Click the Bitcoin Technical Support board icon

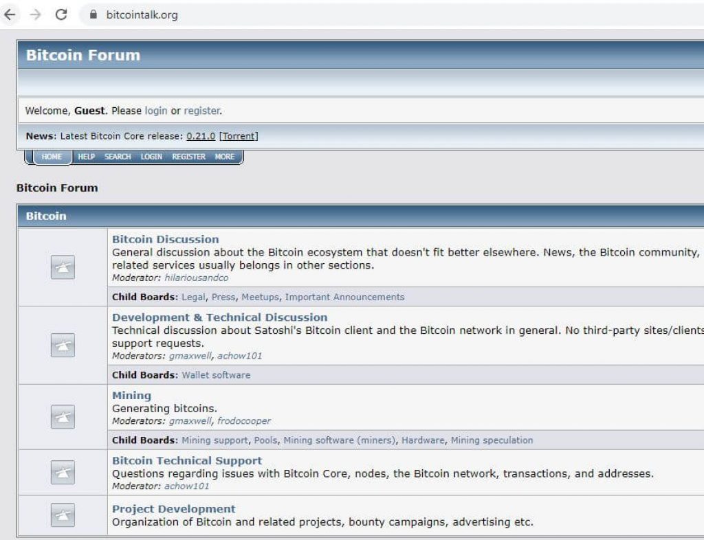[x=62, y=473]
